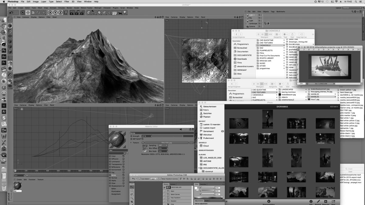The width and height of the screenshot is (365, 205).
Task: Open the Auto-Select Layer dropdown in Photoshop
Action: click(x=154, y=179)
